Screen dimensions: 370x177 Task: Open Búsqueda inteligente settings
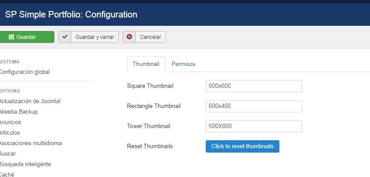pos(25,164)
